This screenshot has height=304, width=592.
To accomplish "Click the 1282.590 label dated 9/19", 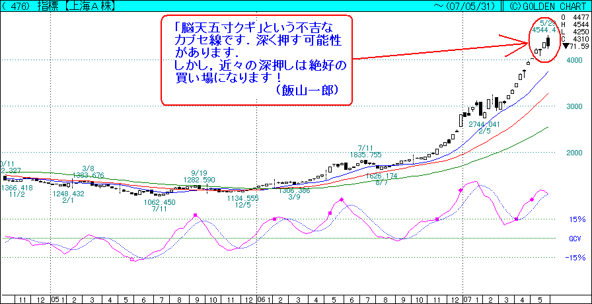I will pyautogui.click(x=198, y=180).
